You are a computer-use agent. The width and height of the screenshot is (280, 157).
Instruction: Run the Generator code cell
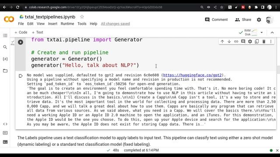coord(21,42)
